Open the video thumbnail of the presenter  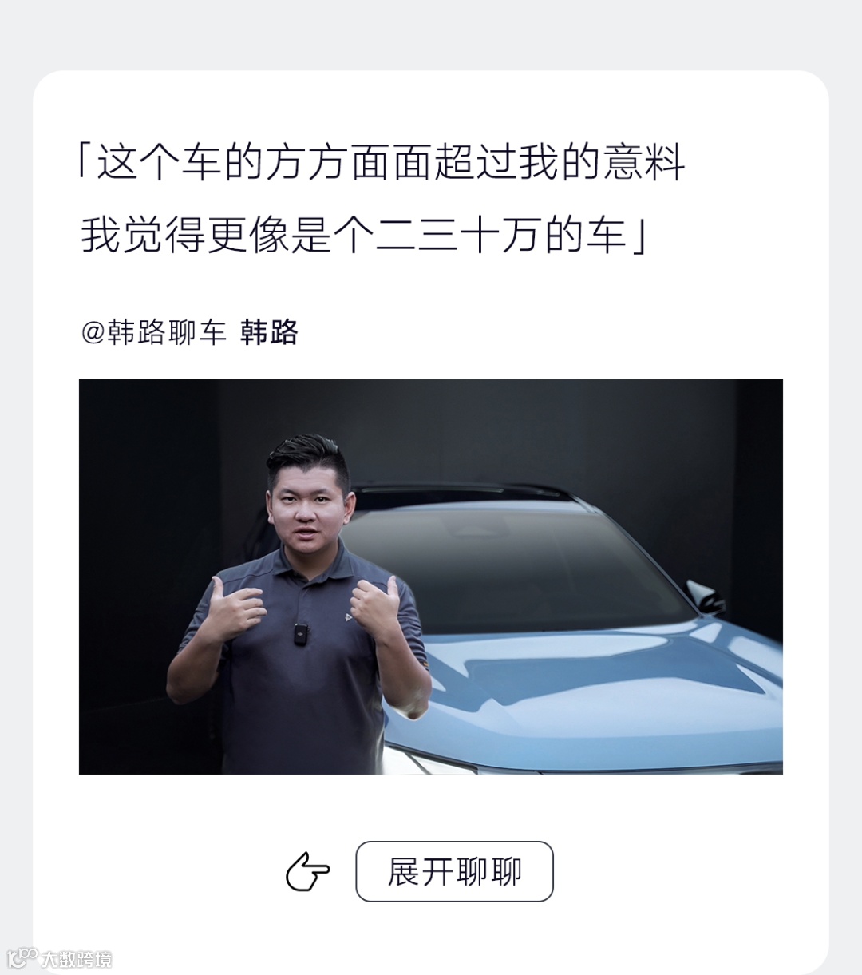coord(431,576)
